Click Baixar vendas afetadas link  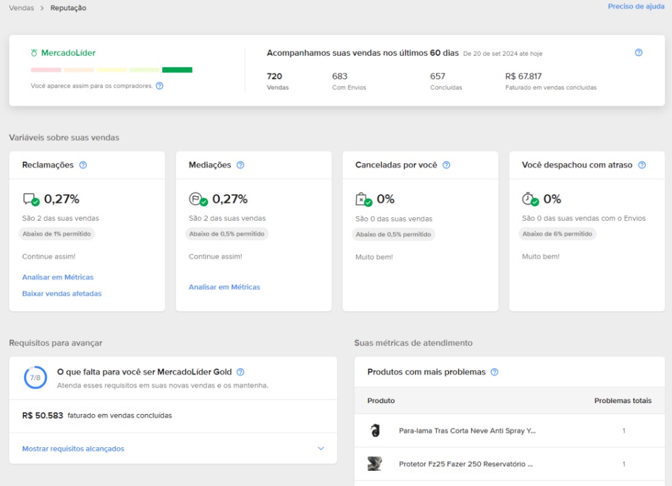[x=62, y=294]
